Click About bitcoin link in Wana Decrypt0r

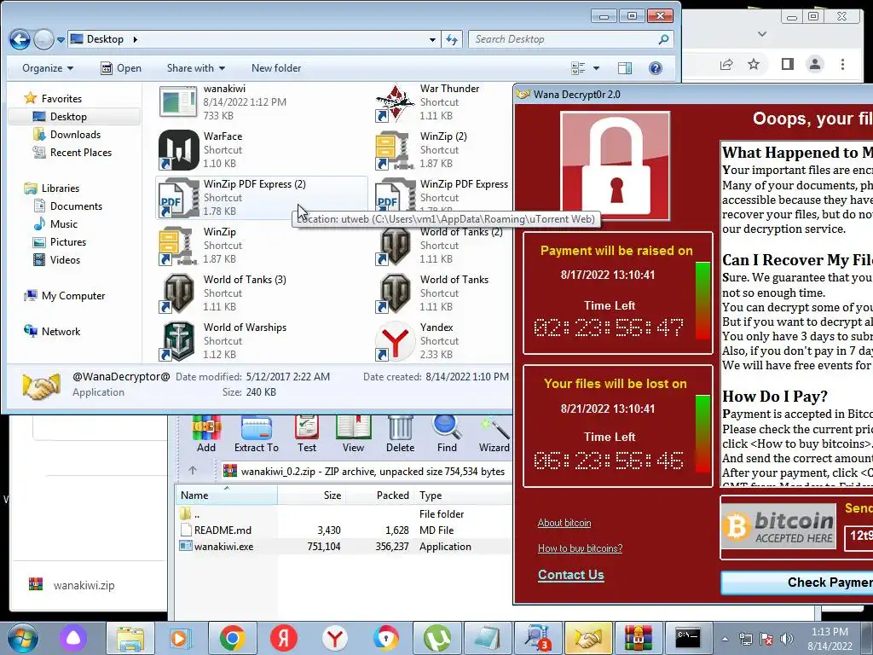point(564,523)
